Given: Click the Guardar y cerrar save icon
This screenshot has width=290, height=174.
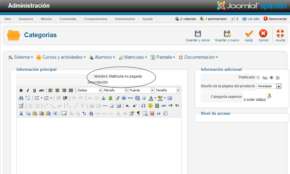Looking at the screenshot, I should (198, 34).
